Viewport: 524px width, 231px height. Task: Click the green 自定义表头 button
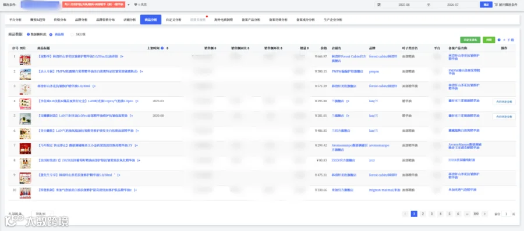tap(470, 39)
